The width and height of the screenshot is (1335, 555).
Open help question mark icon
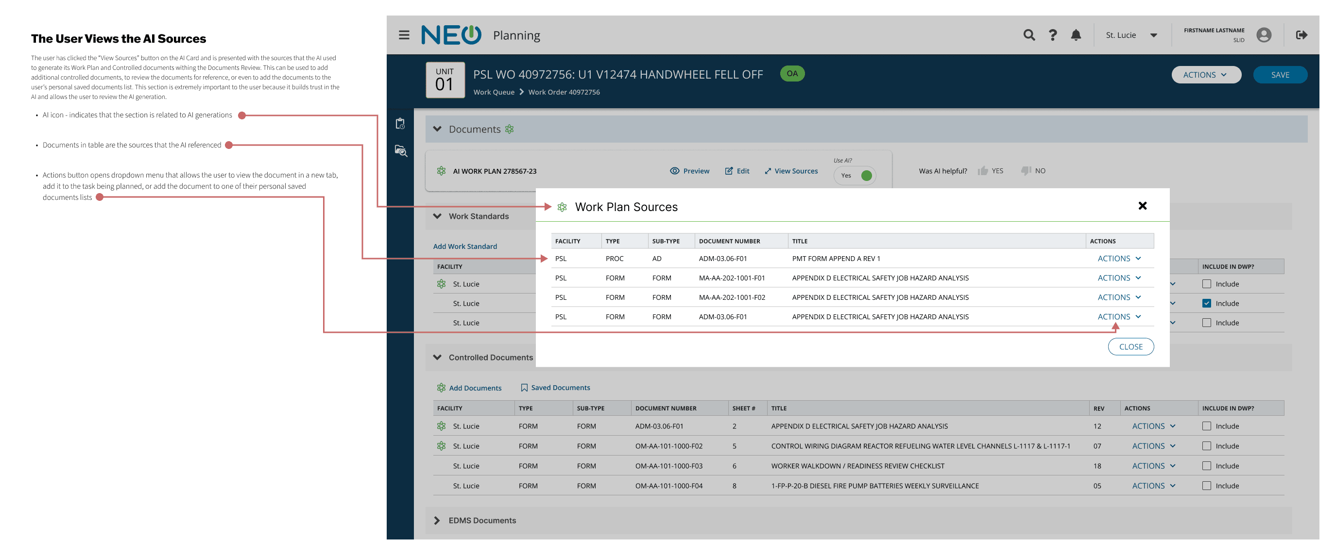click(1053, 35)
